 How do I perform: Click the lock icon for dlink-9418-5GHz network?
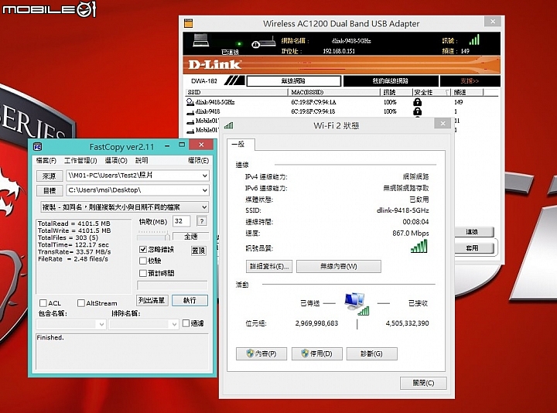point(418,102)
